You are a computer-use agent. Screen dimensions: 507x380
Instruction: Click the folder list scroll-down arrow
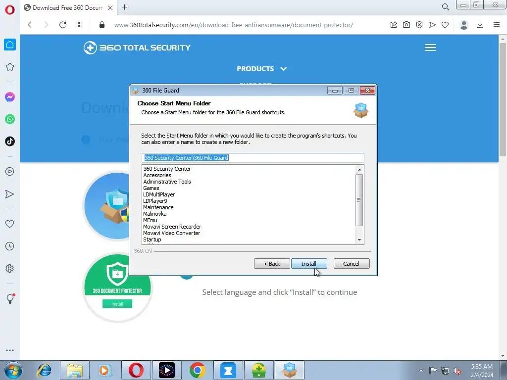point(359,240)
